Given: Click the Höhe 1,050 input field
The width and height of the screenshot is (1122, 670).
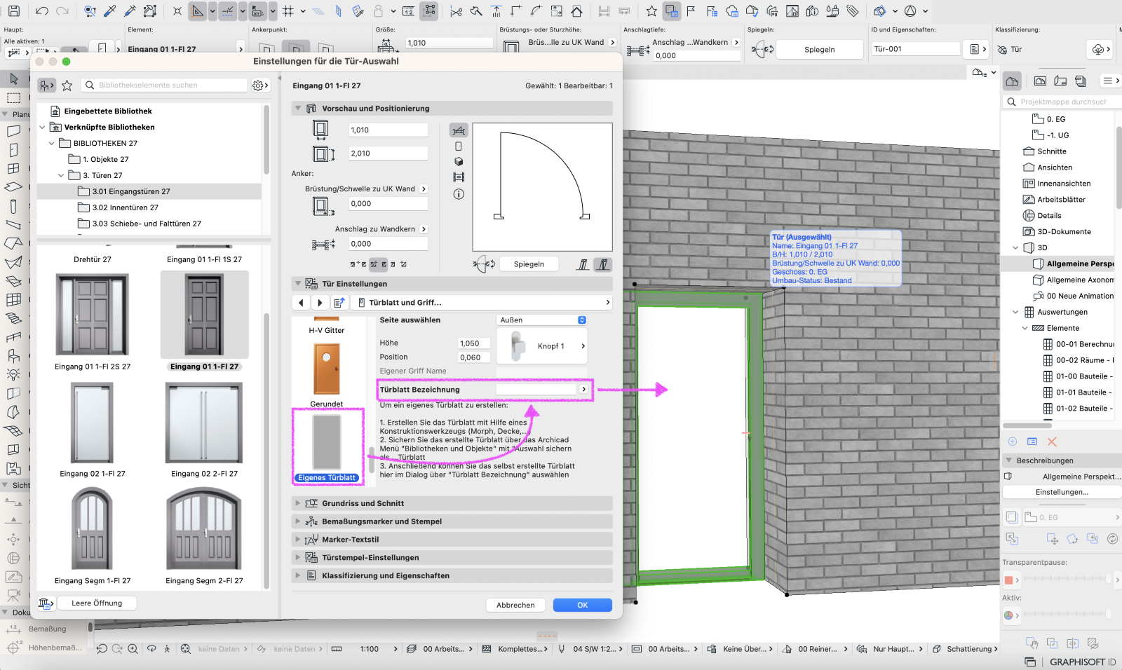Looking at the screenshot, I should [x=474, y=343].
